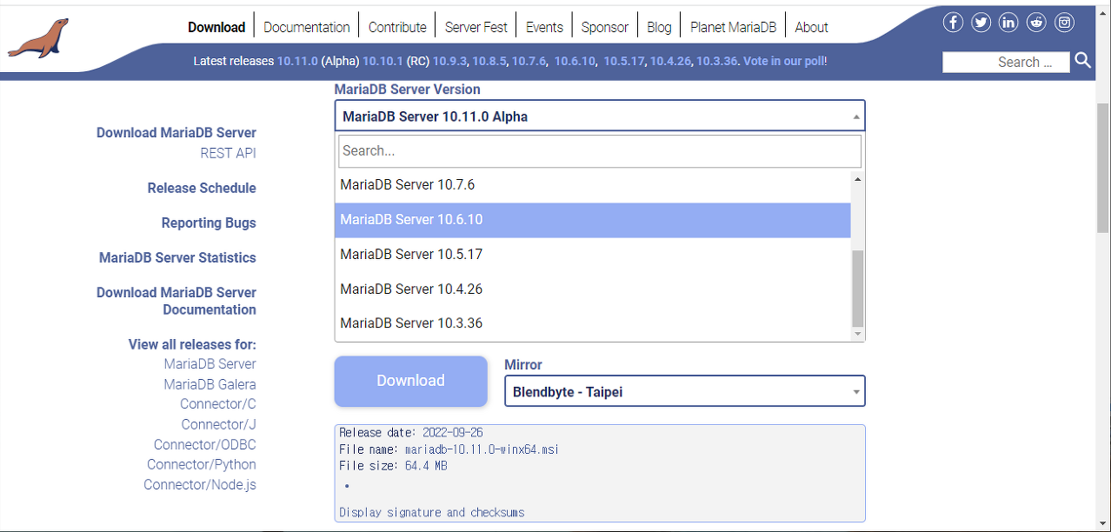
Task: Open the Sponsor nav item
Action: 605,27
